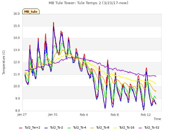Select the Tul2_Ts-8 legend label
178x133 pixels.
pos(103,127)
